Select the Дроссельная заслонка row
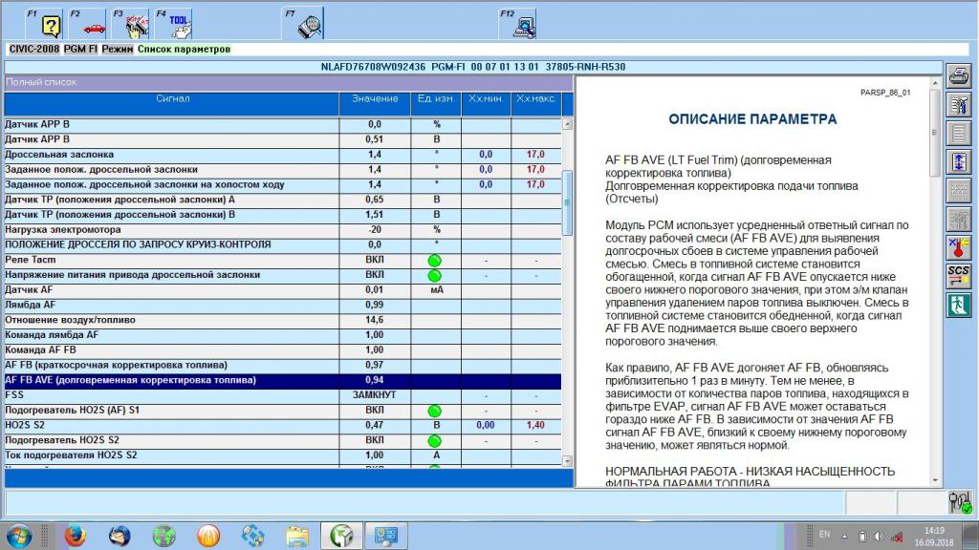 [283, 155]
